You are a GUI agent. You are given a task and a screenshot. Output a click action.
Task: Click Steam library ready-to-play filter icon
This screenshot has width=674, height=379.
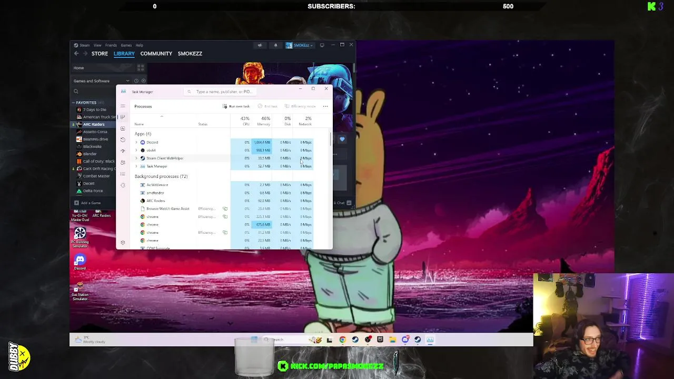[x=143, y=81]
